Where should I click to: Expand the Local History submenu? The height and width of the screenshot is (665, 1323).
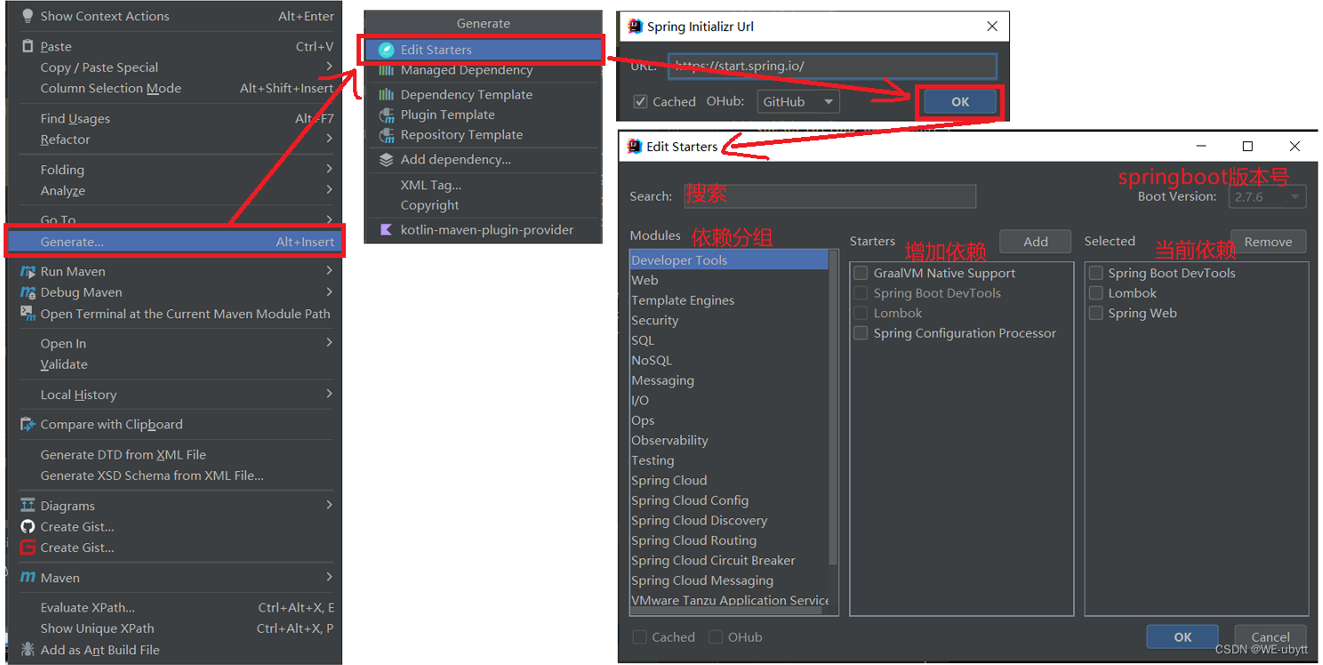329,394
